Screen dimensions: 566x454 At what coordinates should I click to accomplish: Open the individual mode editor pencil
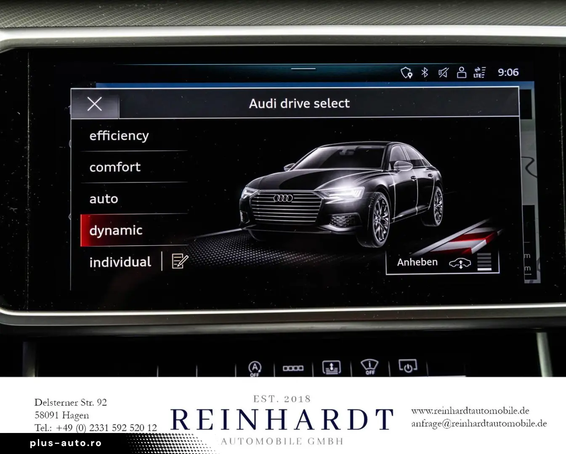179,261
